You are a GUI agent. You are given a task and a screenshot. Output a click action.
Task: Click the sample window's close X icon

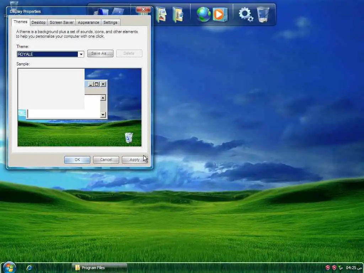coord(103,84)
